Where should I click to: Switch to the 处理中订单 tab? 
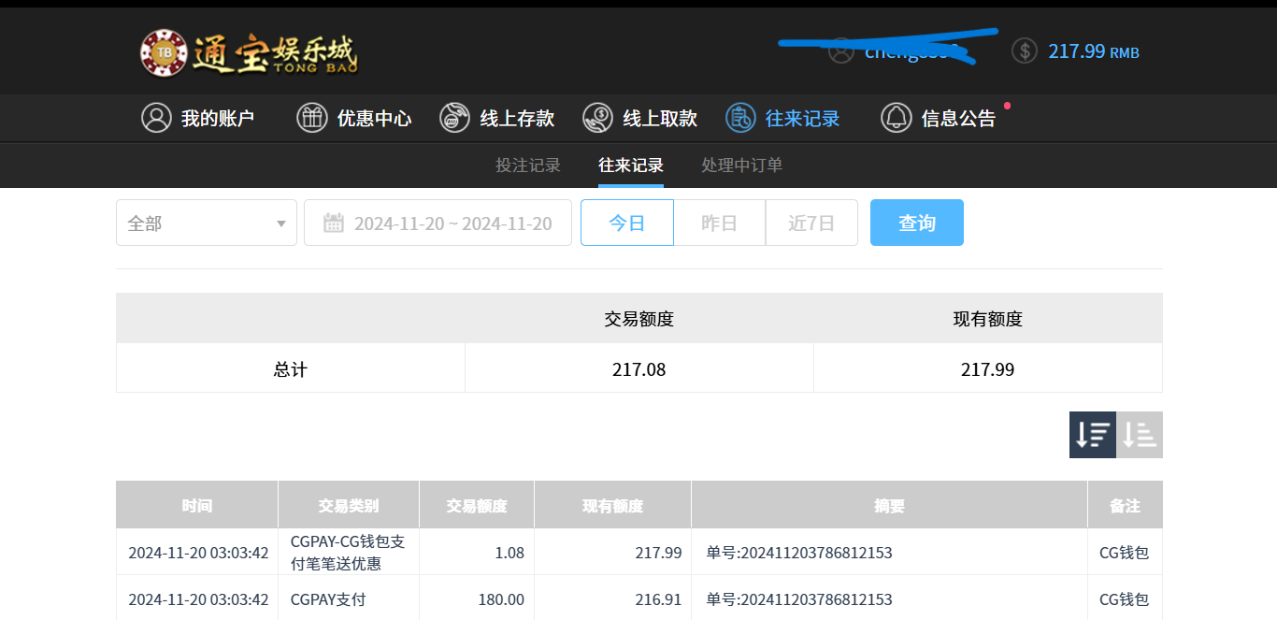pos(741,166)
